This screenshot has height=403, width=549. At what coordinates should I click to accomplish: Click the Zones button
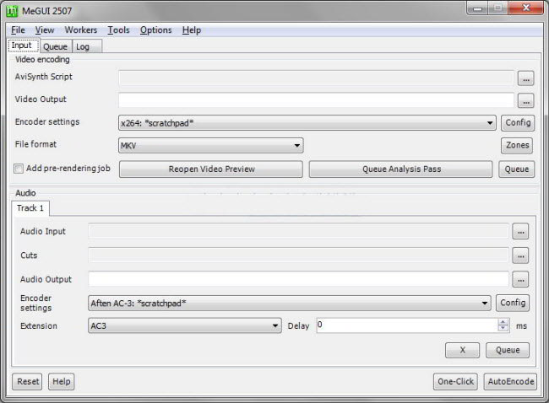pyautogui.click(x=517, y=145)
